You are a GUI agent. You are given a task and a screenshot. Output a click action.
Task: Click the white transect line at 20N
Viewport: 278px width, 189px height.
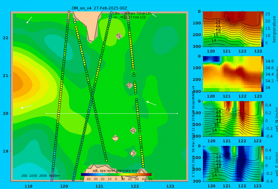[112, 113]
